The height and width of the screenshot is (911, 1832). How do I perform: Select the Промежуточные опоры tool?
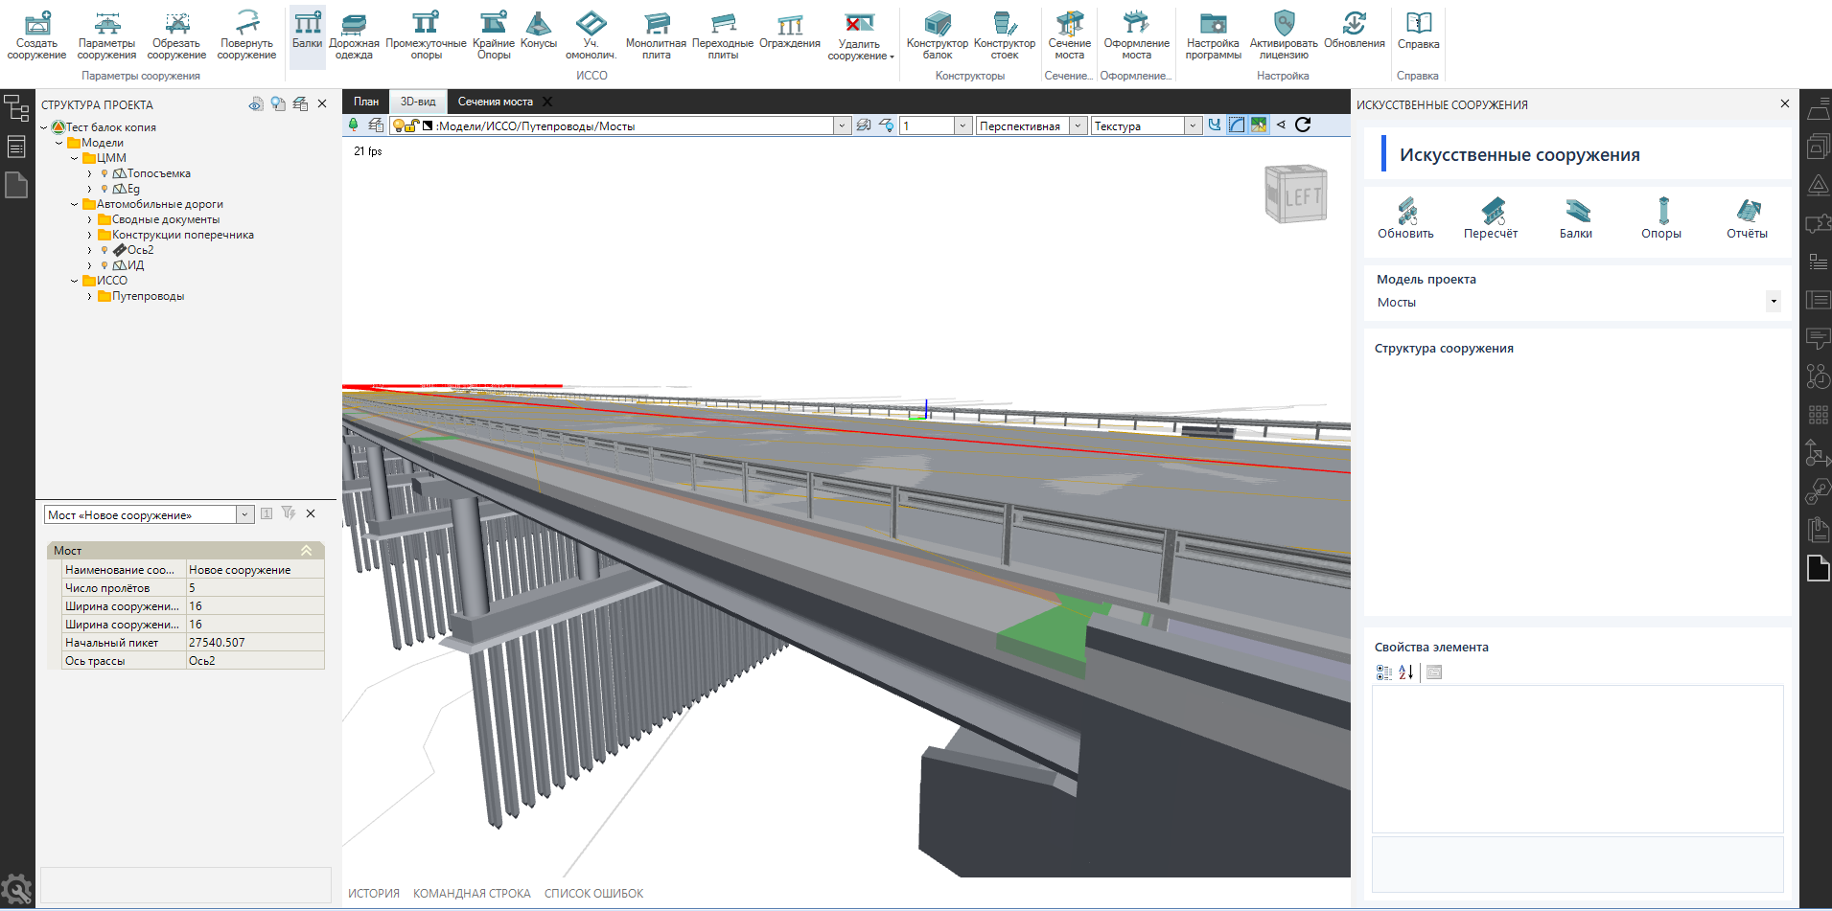coord(426,35)
